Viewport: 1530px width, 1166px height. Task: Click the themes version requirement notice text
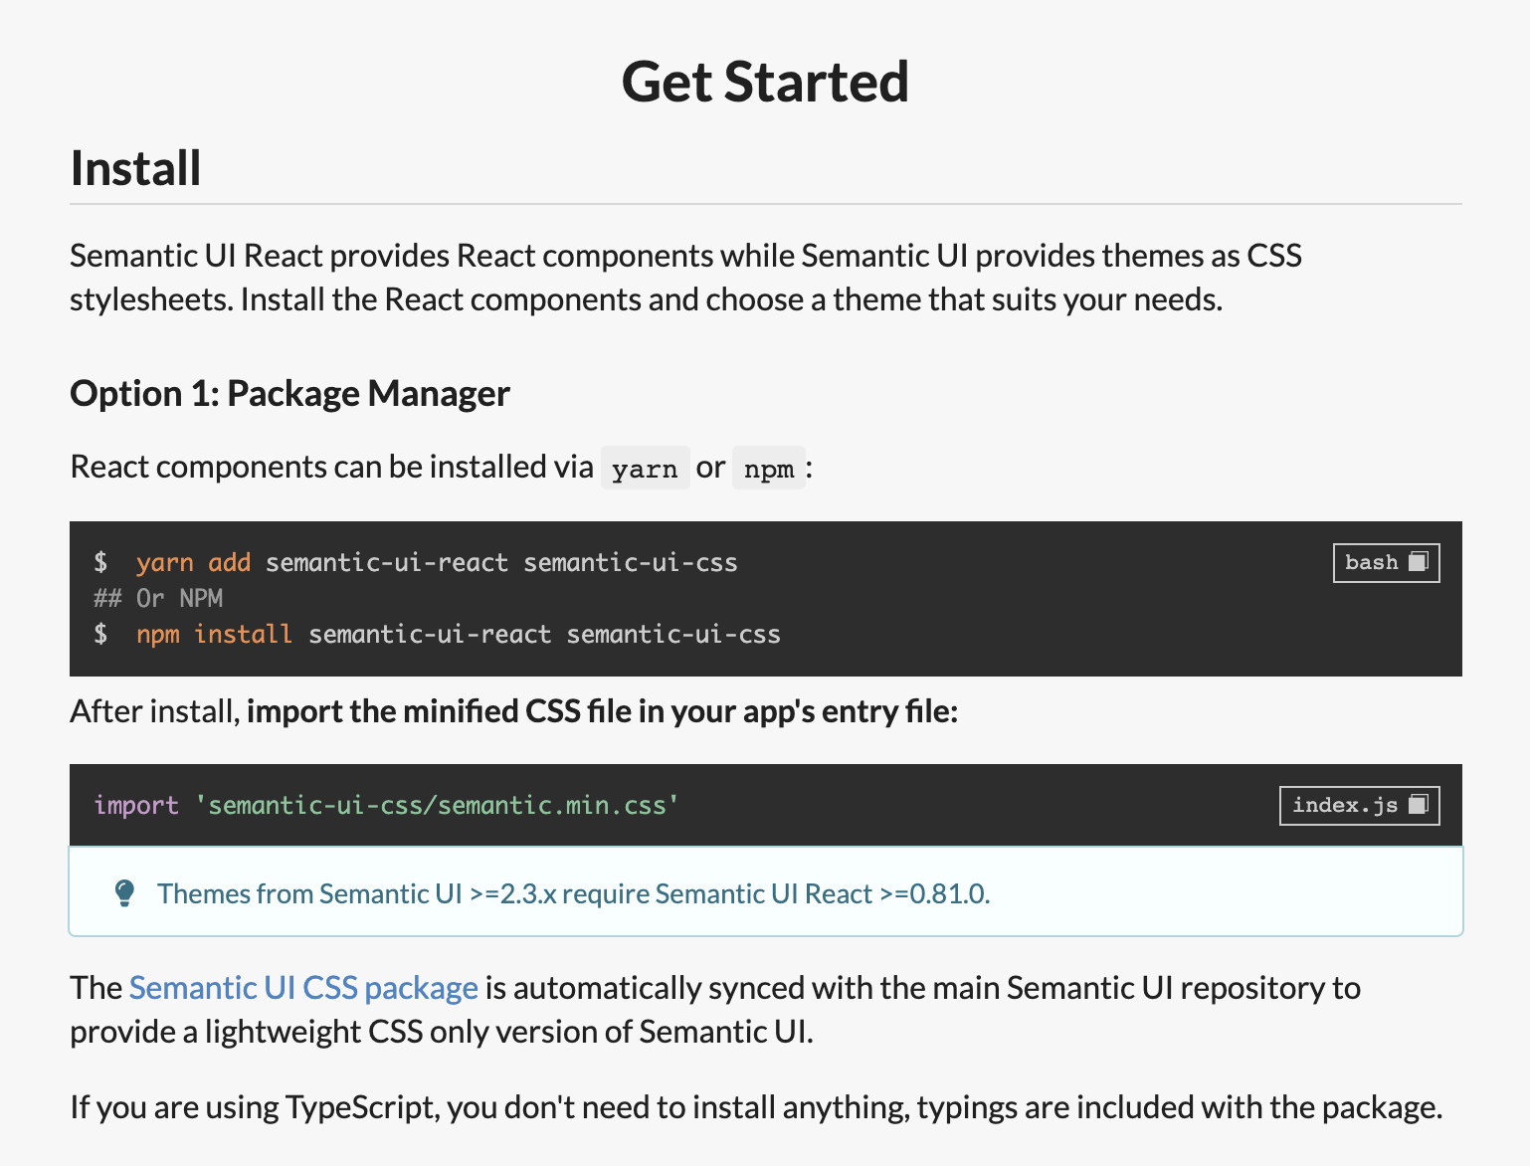(573, 894)
